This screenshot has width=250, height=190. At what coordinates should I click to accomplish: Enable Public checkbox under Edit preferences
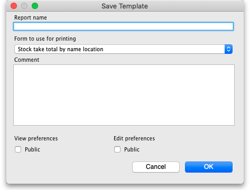coord(117,149)
